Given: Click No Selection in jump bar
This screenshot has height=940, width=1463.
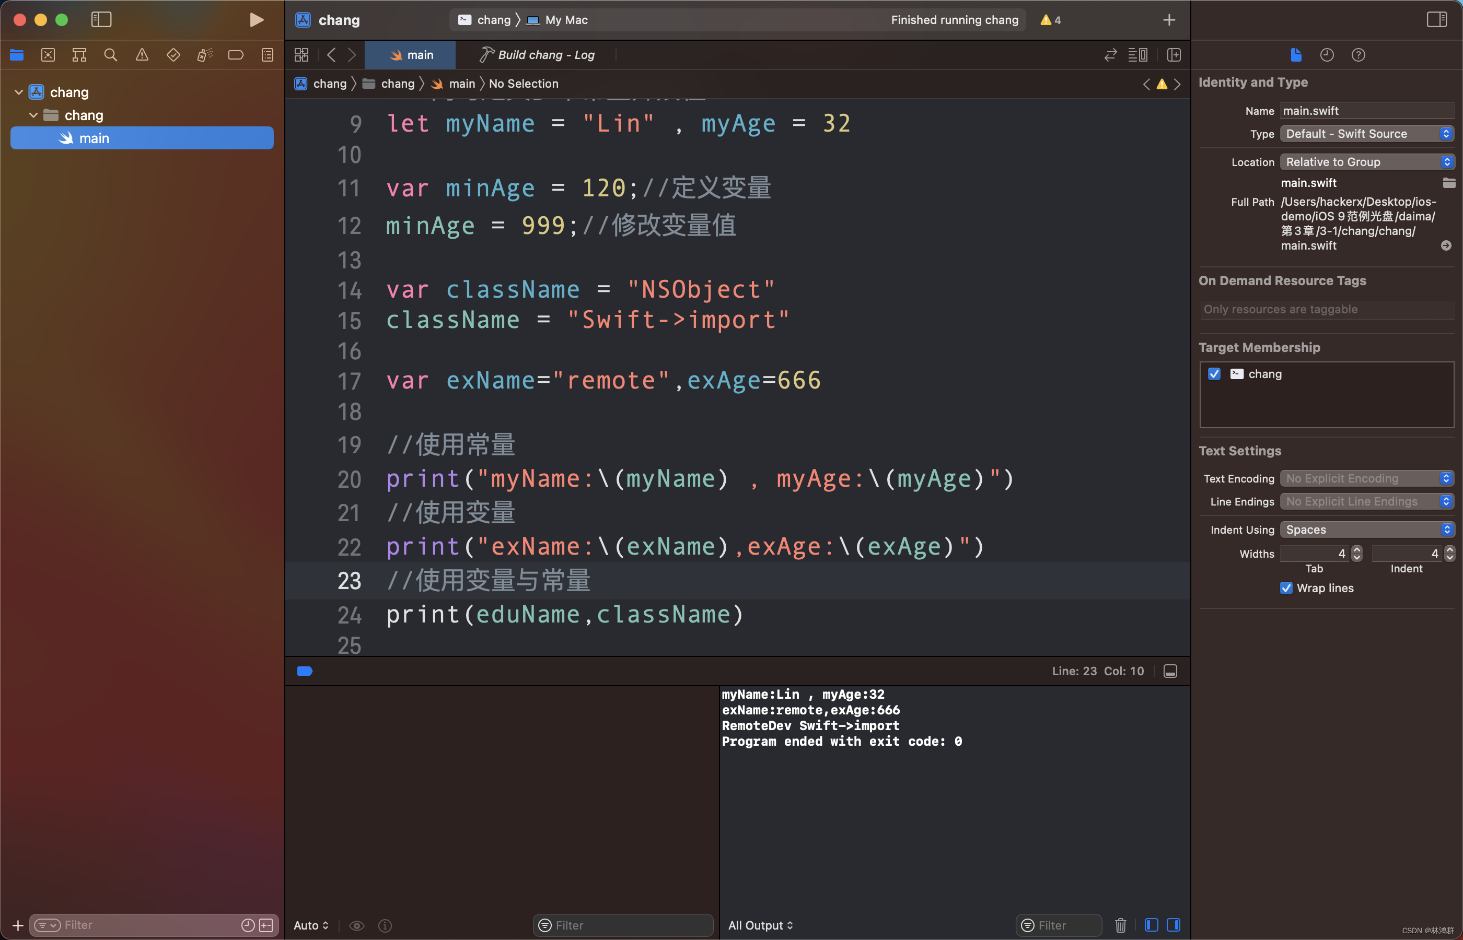Looking at the screenshot, I should [524, 84].
